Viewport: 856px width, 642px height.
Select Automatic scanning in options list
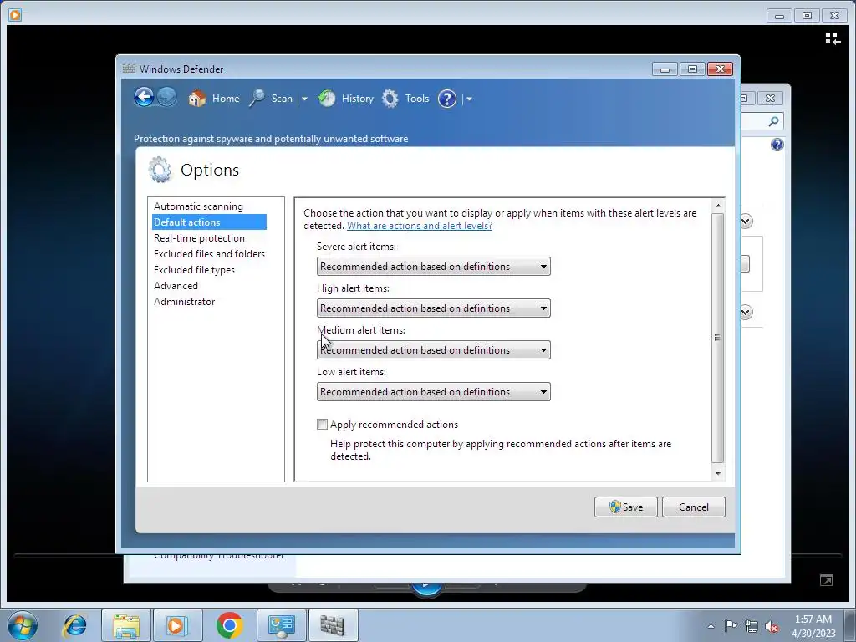coord(198,206)
